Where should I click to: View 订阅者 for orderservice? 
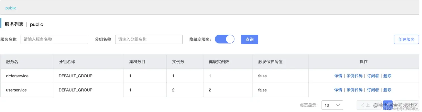pyautogui.click(x=373, y=76)
